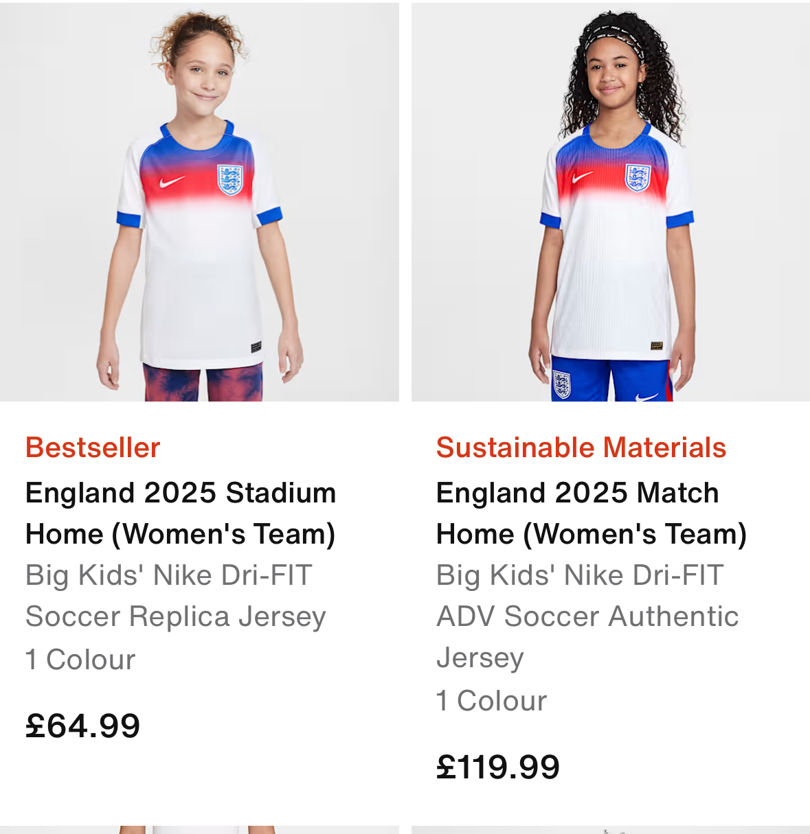Click "1 Colour" under the Stadium jersey
This screenshot has height=834, width=810.
[x=80, y=660]
